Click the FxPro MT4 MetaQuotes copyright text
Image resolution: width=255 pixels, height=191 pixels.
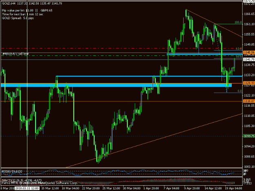click(39, 183)
